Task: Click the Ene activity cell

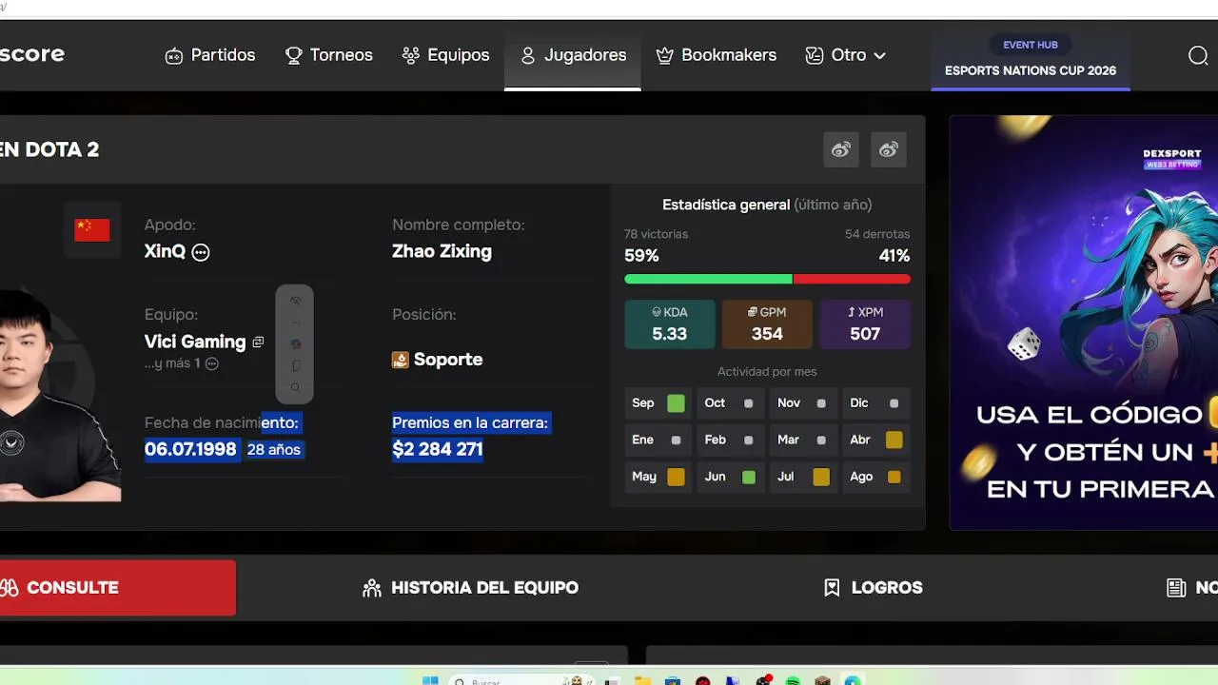Action: [658, 440]
